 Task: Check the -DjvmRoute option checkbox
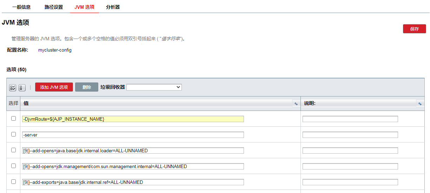[x=13, y=119]
